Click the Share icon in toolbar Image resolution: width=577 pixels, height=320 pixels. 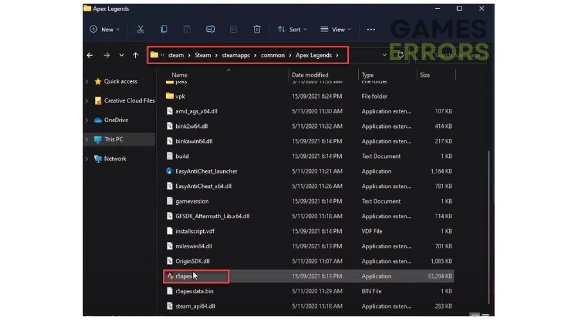point(233,29)
